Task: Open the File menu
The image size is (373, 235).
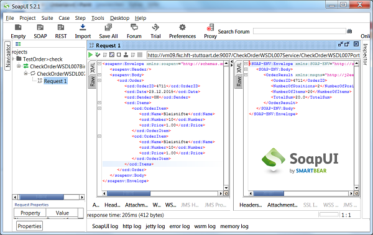Action: [x=10, y=18]
